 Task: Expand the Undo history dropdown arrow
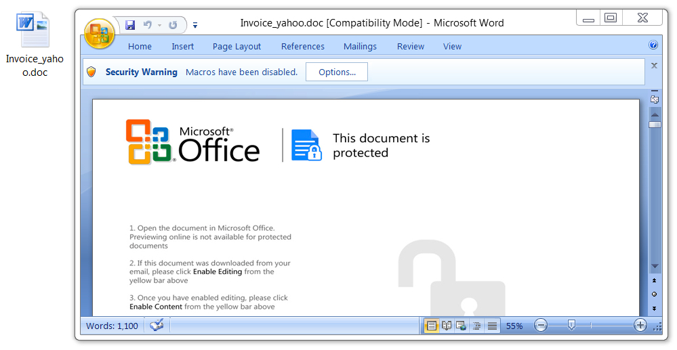click(x=159, y=26)
